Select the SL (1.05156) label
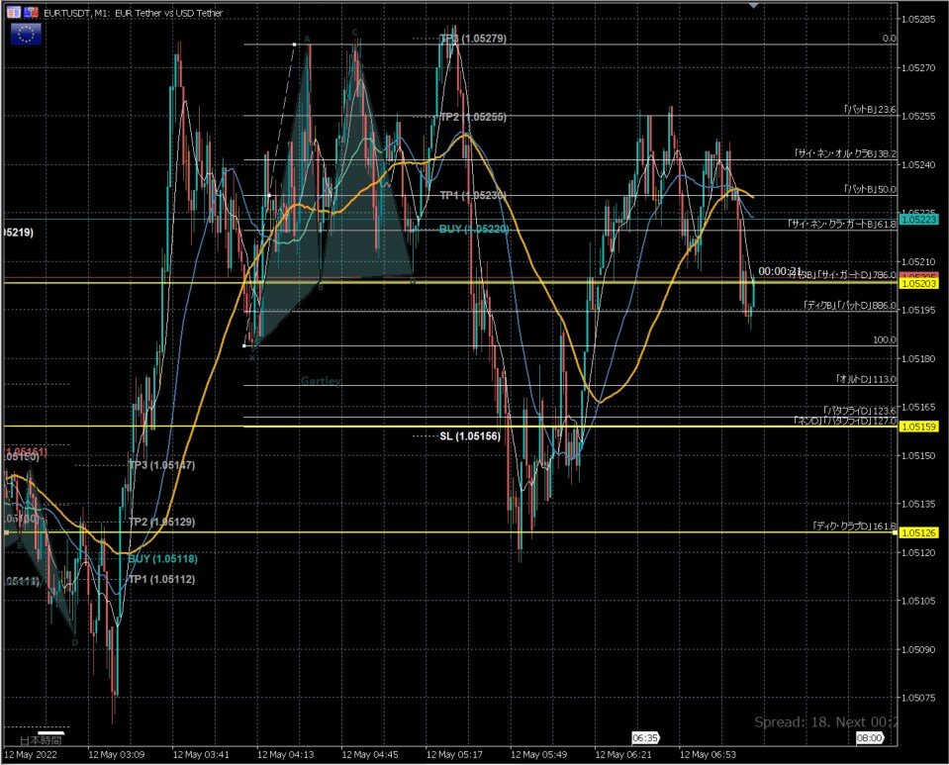 [471, 435]
